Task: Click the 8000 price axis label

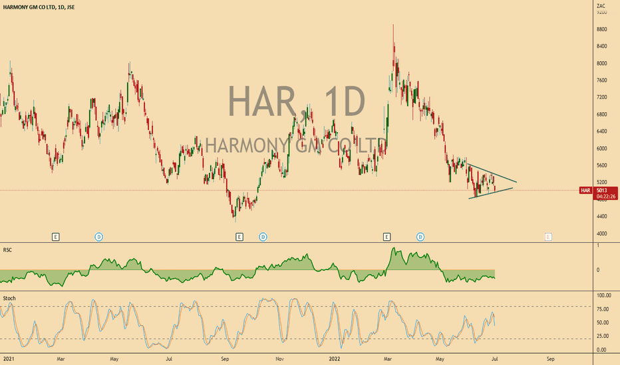Action: (x=602, y=63)
